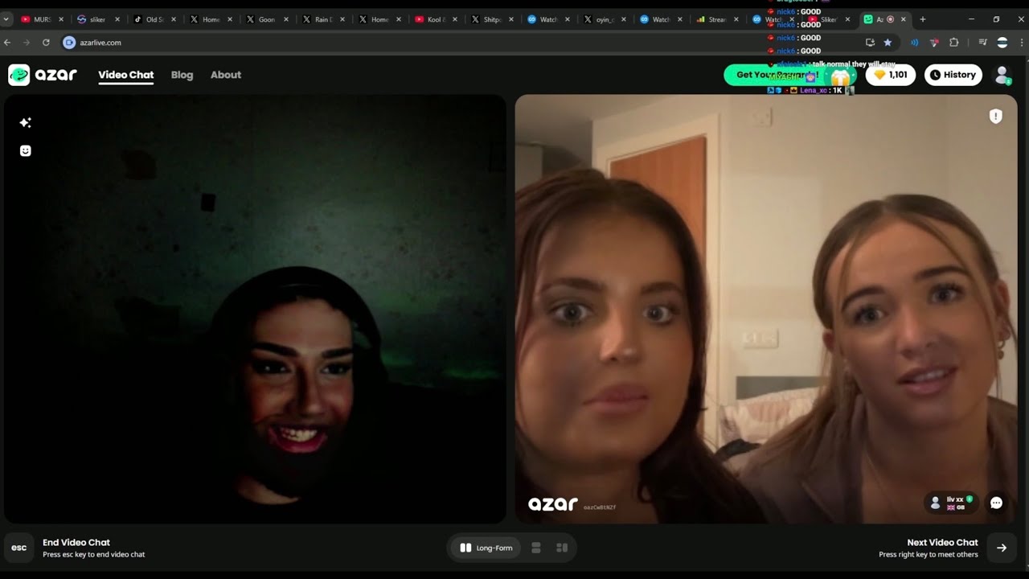The image size is (1029, 579).
Task: Click the Next Video Chat text label
Action: tap(942, 543)
